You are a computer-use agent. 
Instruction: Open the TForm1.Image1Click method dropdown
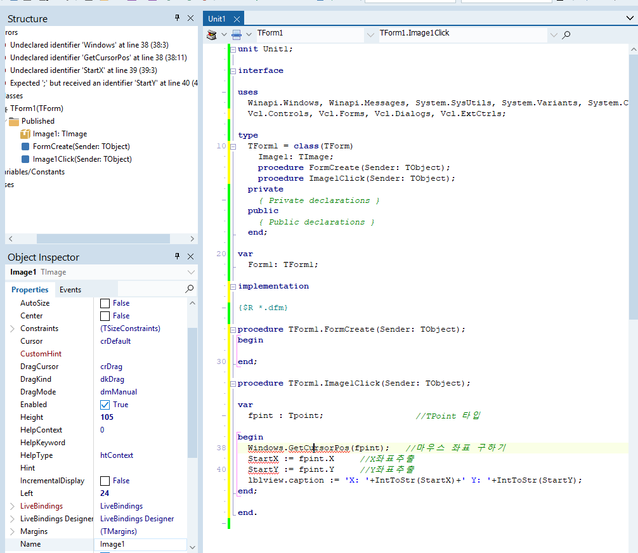(554, 34)
